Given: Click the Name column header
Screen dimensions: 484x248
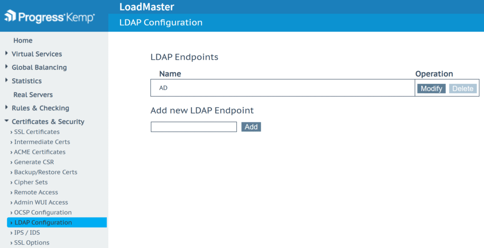Looking at the screenshot, I should tap(170, 74).
